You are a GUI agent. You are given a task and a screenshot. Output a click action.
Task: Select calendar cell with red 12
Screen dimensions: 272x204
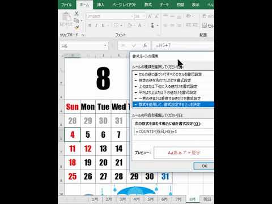coord(88,148)
